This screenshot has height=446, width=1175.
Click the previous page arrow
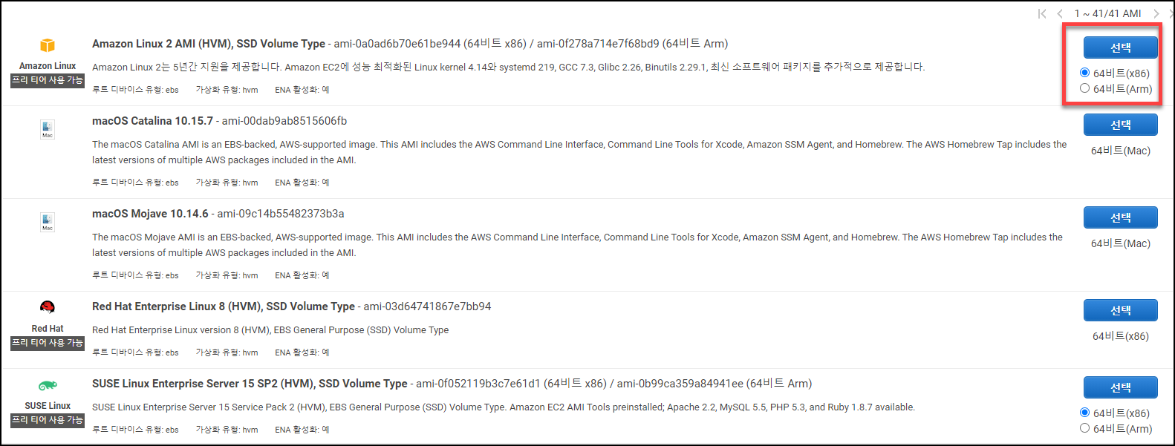click(x=1061, y=13)
